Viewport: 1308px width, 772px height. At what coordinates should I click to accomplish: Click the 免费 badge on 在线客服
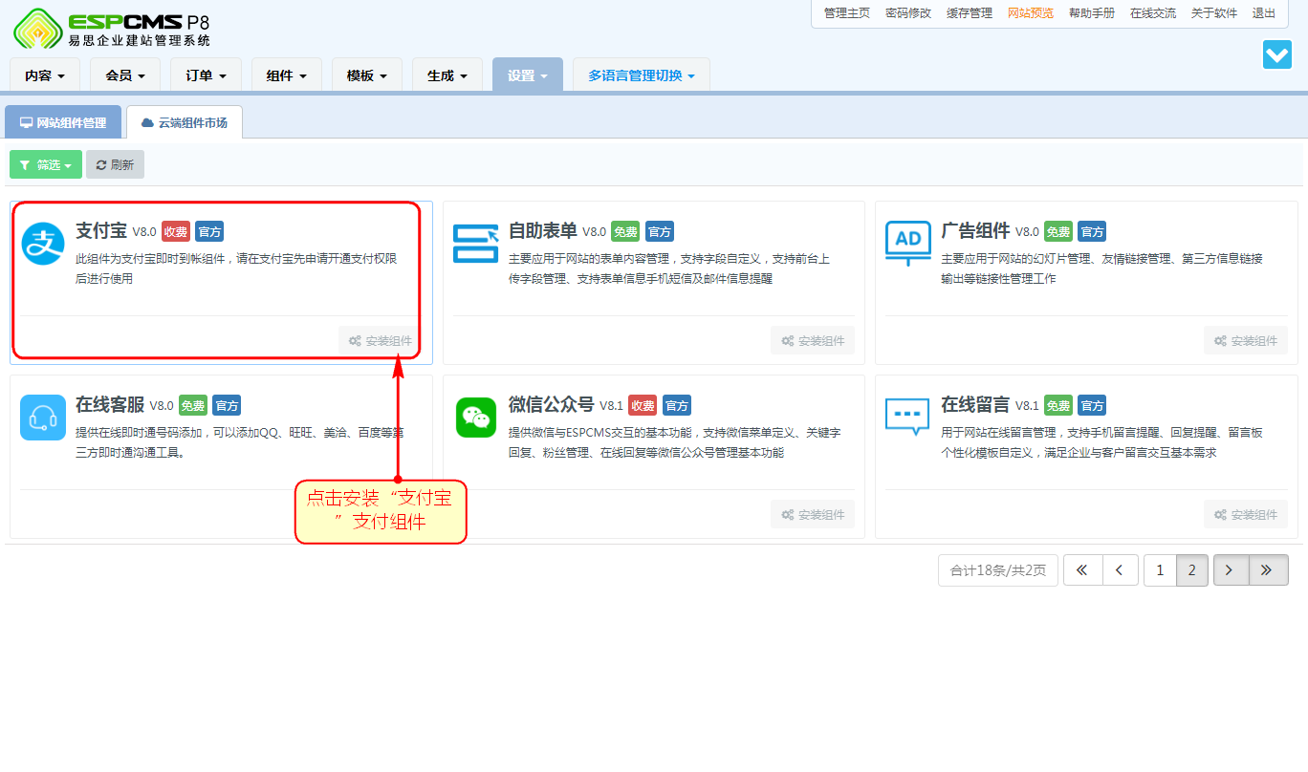[193, 405]
